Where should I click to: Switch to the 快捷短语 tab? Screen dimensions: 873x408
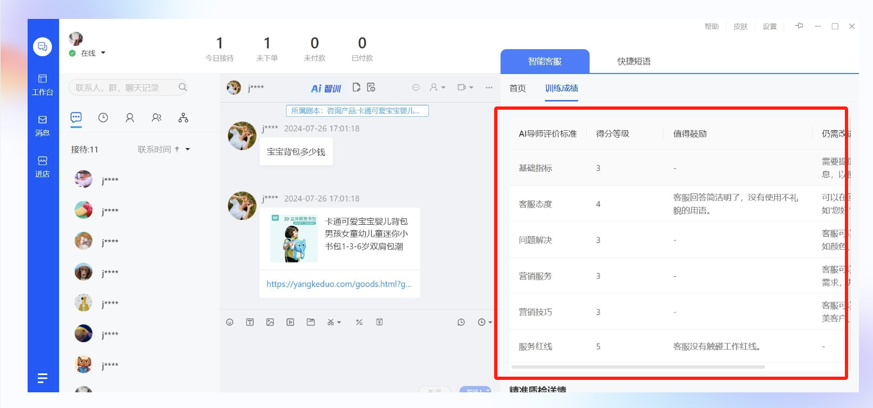634,61
